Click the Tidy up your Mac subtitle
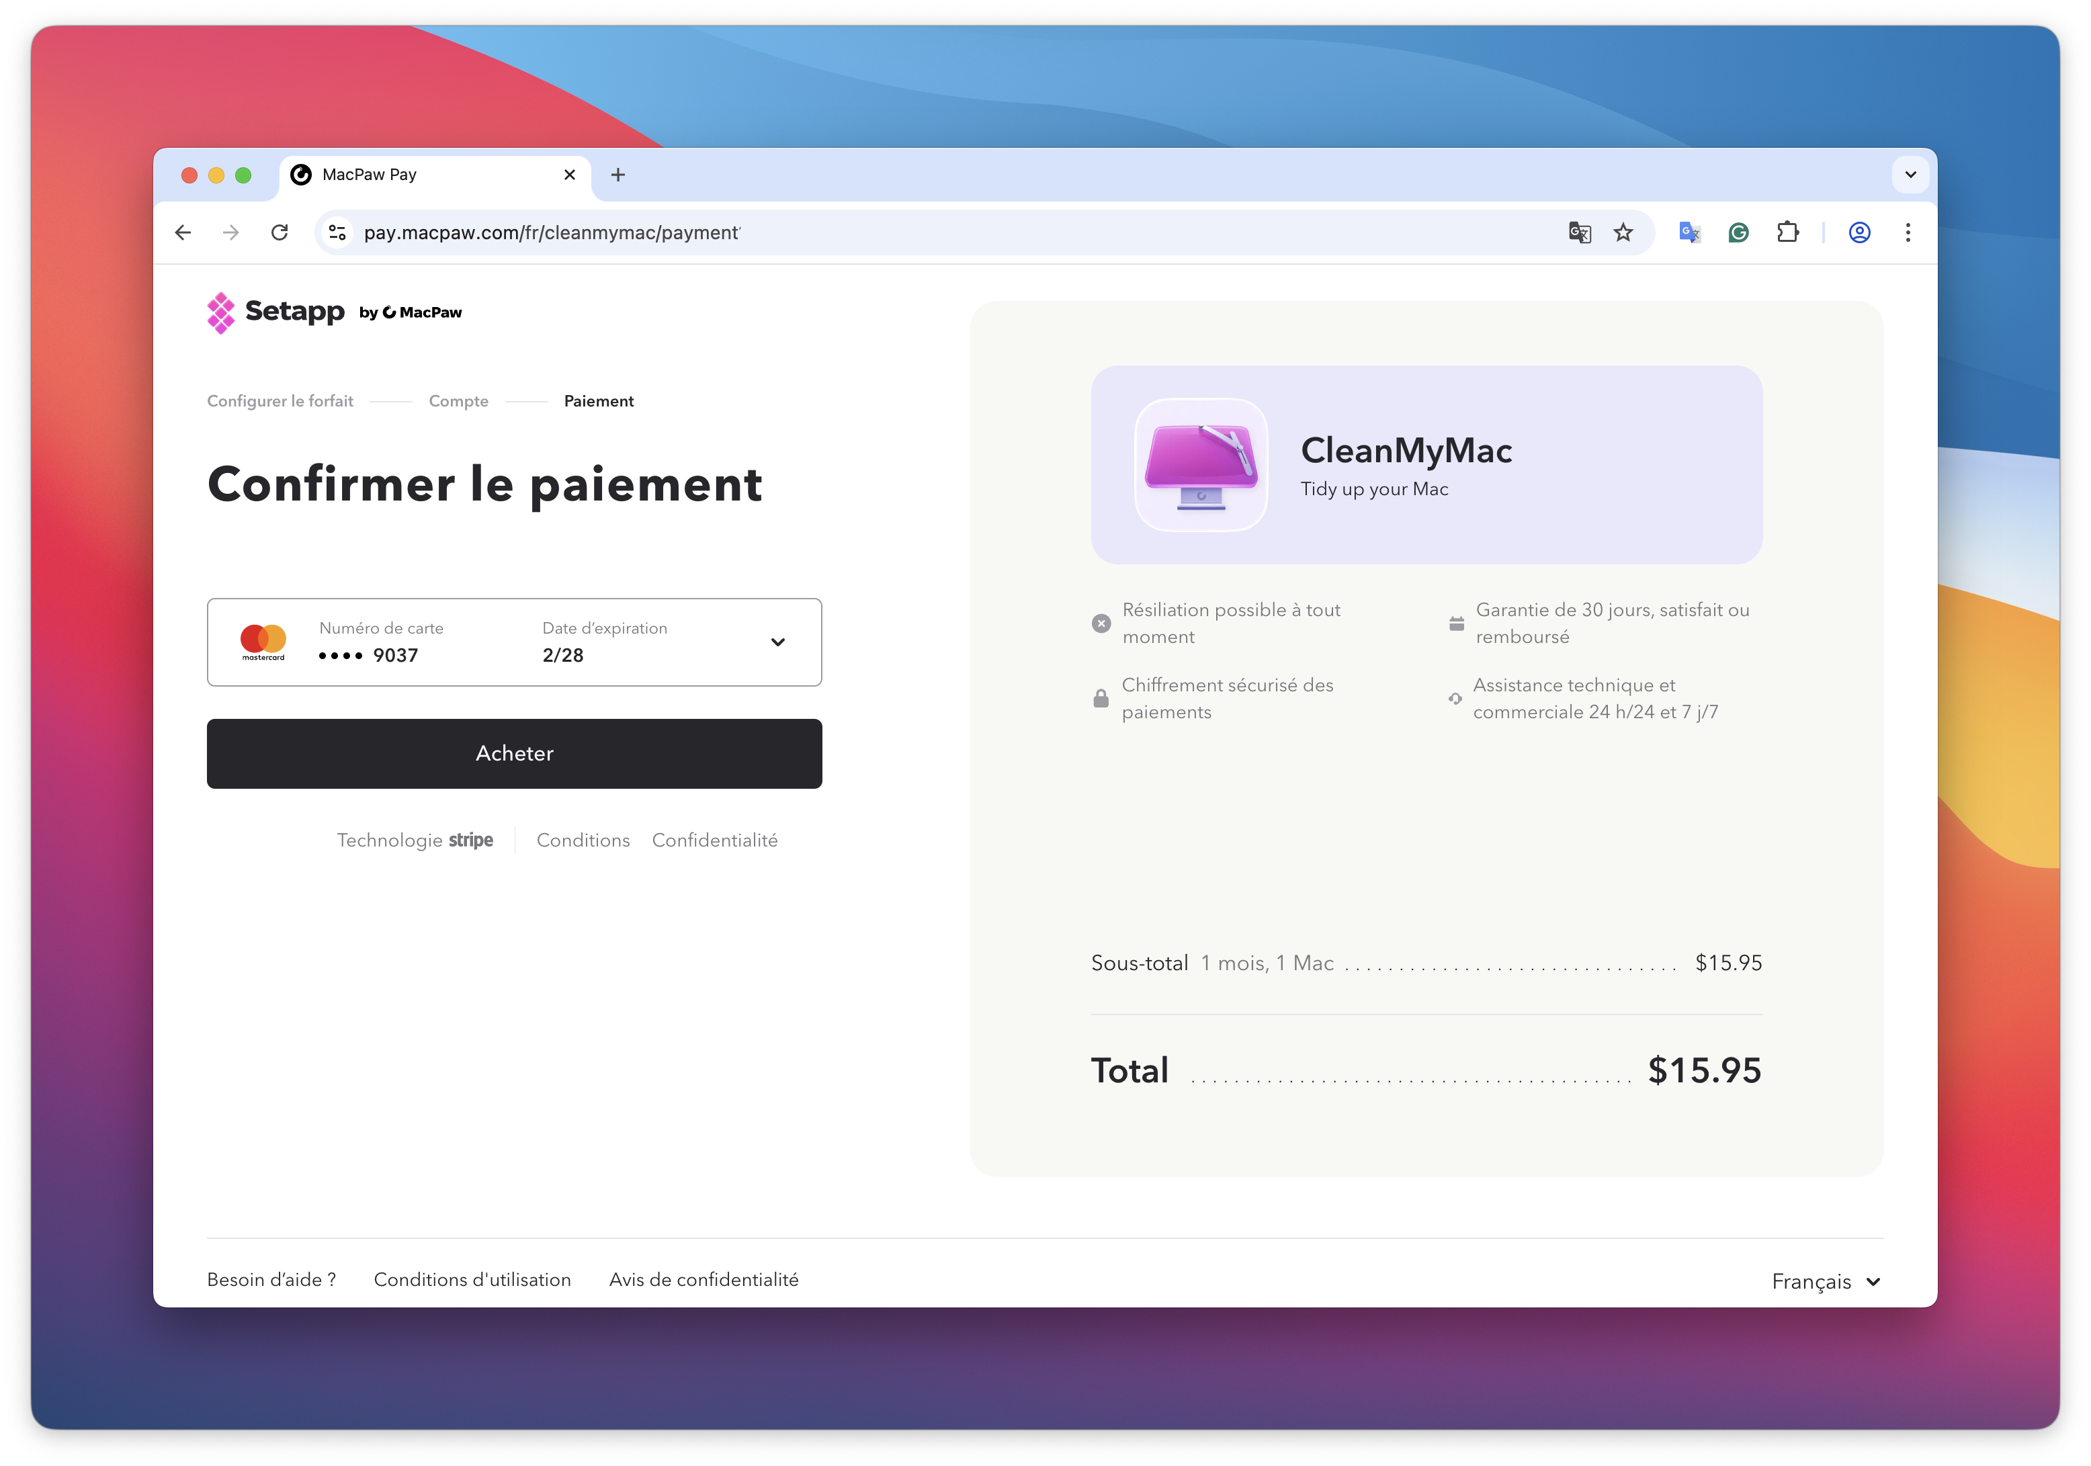Viewport: 2091px width, 1466px height. pos(1374,489)
